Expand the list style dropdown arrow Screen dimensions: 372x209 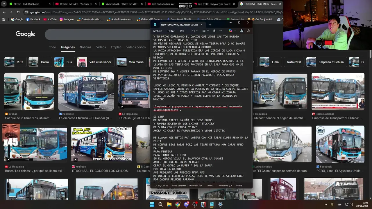point(208,31)
